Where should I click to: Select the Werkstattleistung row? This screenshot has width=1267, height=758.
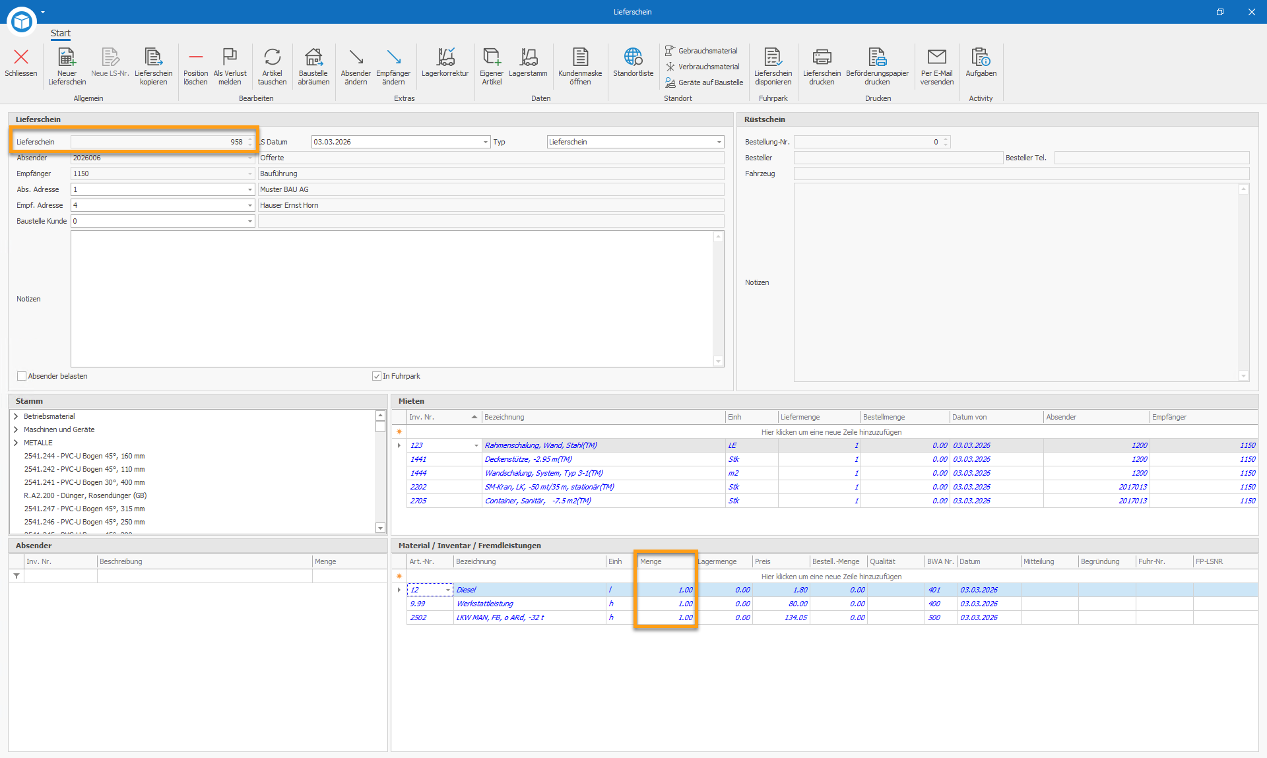tap(831, 604)
